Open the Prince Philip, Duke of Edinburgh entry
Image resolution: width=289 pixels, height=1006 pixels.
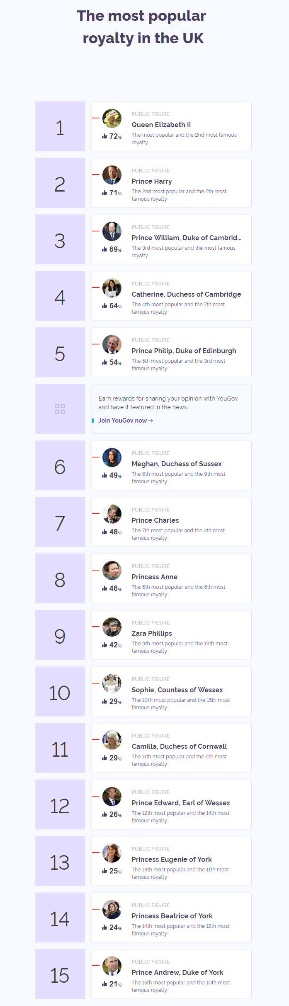click(184, 351)
